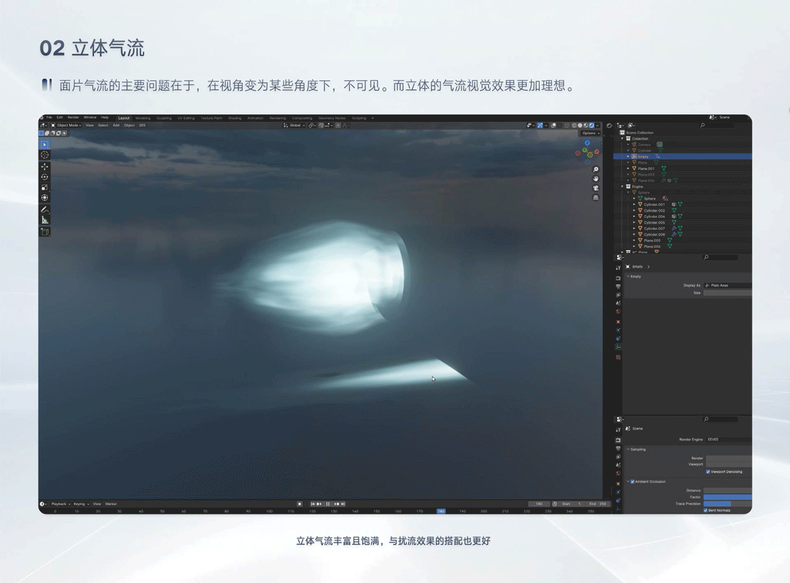Switch to solid viewport shading

click(580, 125)
